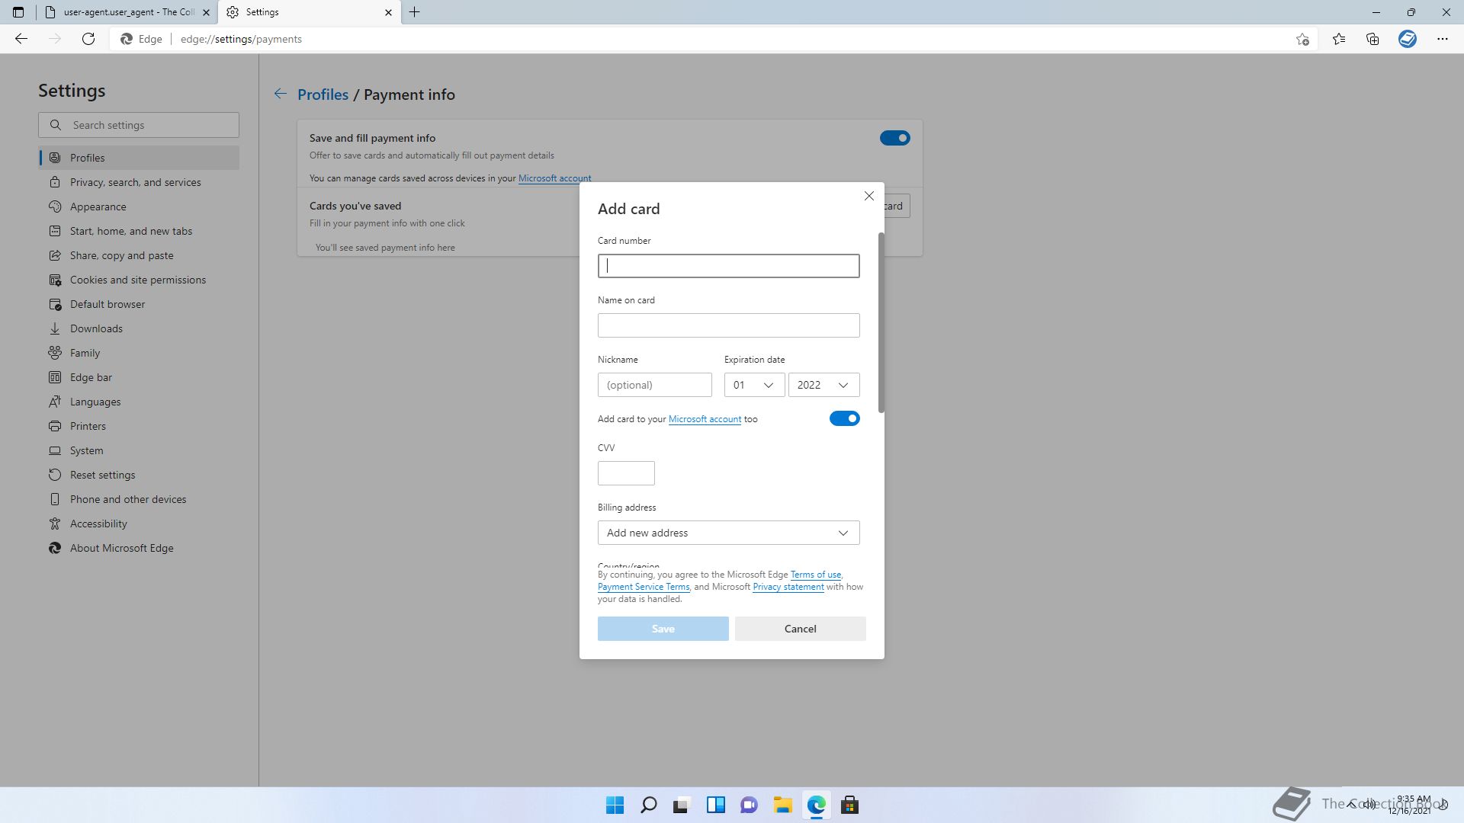1464x823 pixels.
Task: Expand the expiration year dropdown
Action: [x=823, y=385]
